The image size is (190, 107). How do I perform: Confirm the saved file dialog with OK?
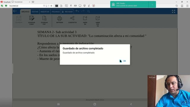coord(125,61)
